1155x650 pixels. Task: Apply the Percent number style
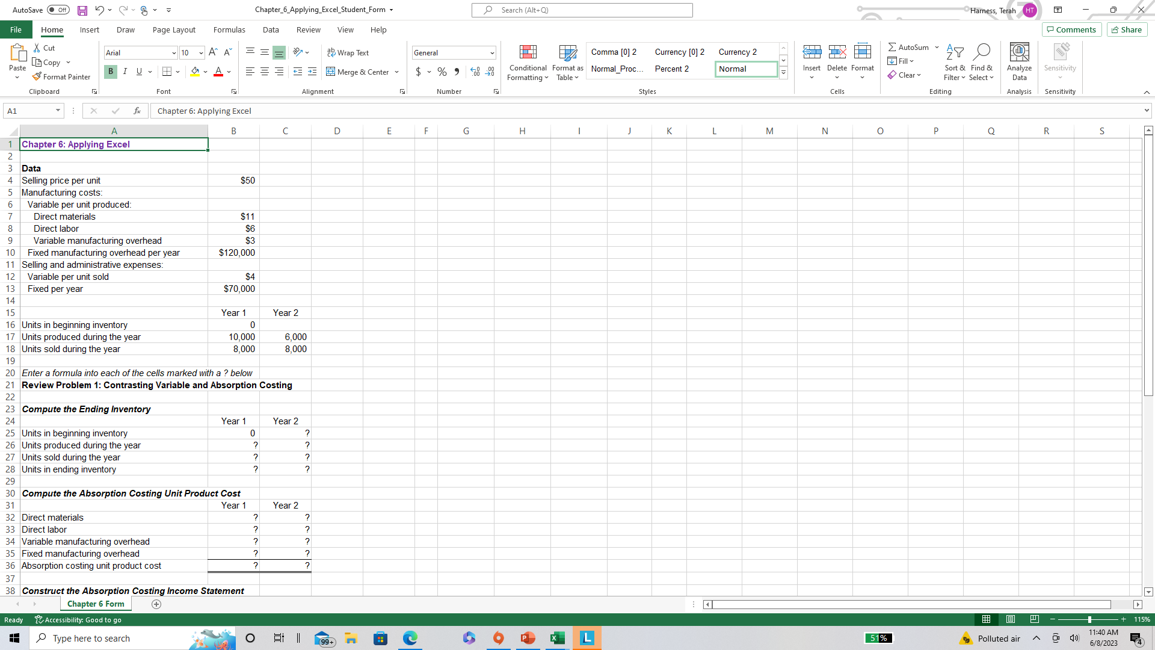[442, 72]
